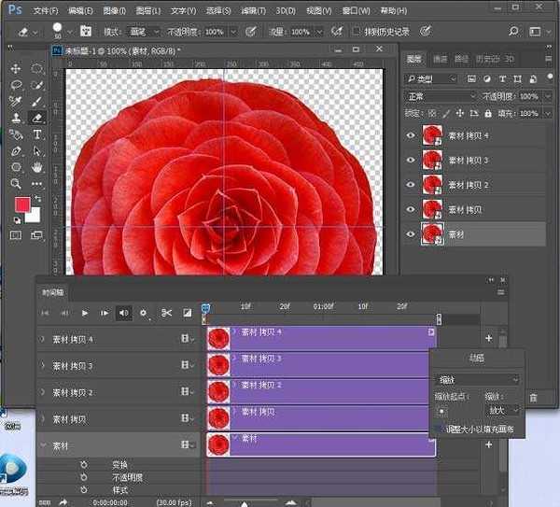
Task: Expand the 素材 拷贝 3 timeline track
Action: coord(43,366)
